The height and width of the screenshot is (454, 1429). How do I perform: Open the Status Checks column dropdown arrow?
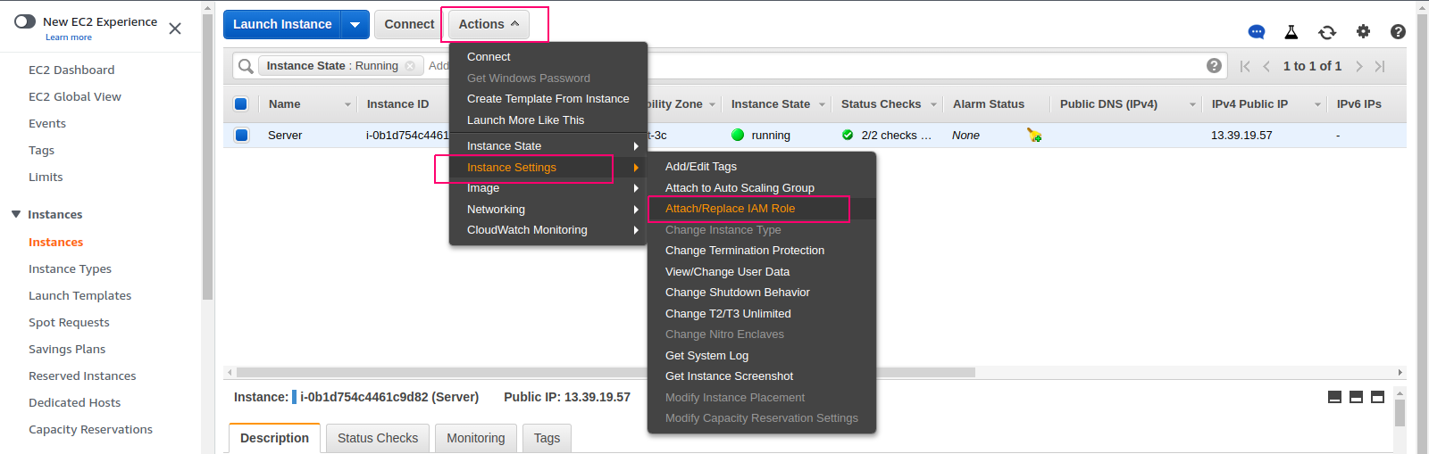(933, 104)
